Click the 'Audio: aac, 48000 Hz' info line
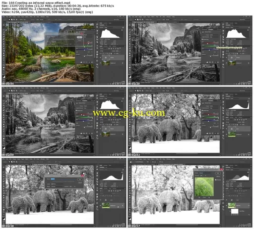Viewport: 254px width, 229px height. coord(41,9)
